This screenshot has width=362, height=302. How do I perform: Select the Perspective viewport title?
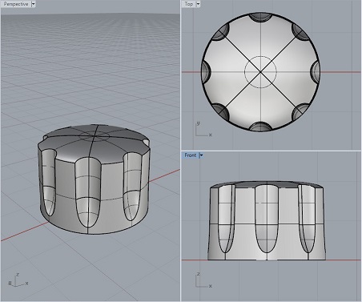click(x=16, y=4)
